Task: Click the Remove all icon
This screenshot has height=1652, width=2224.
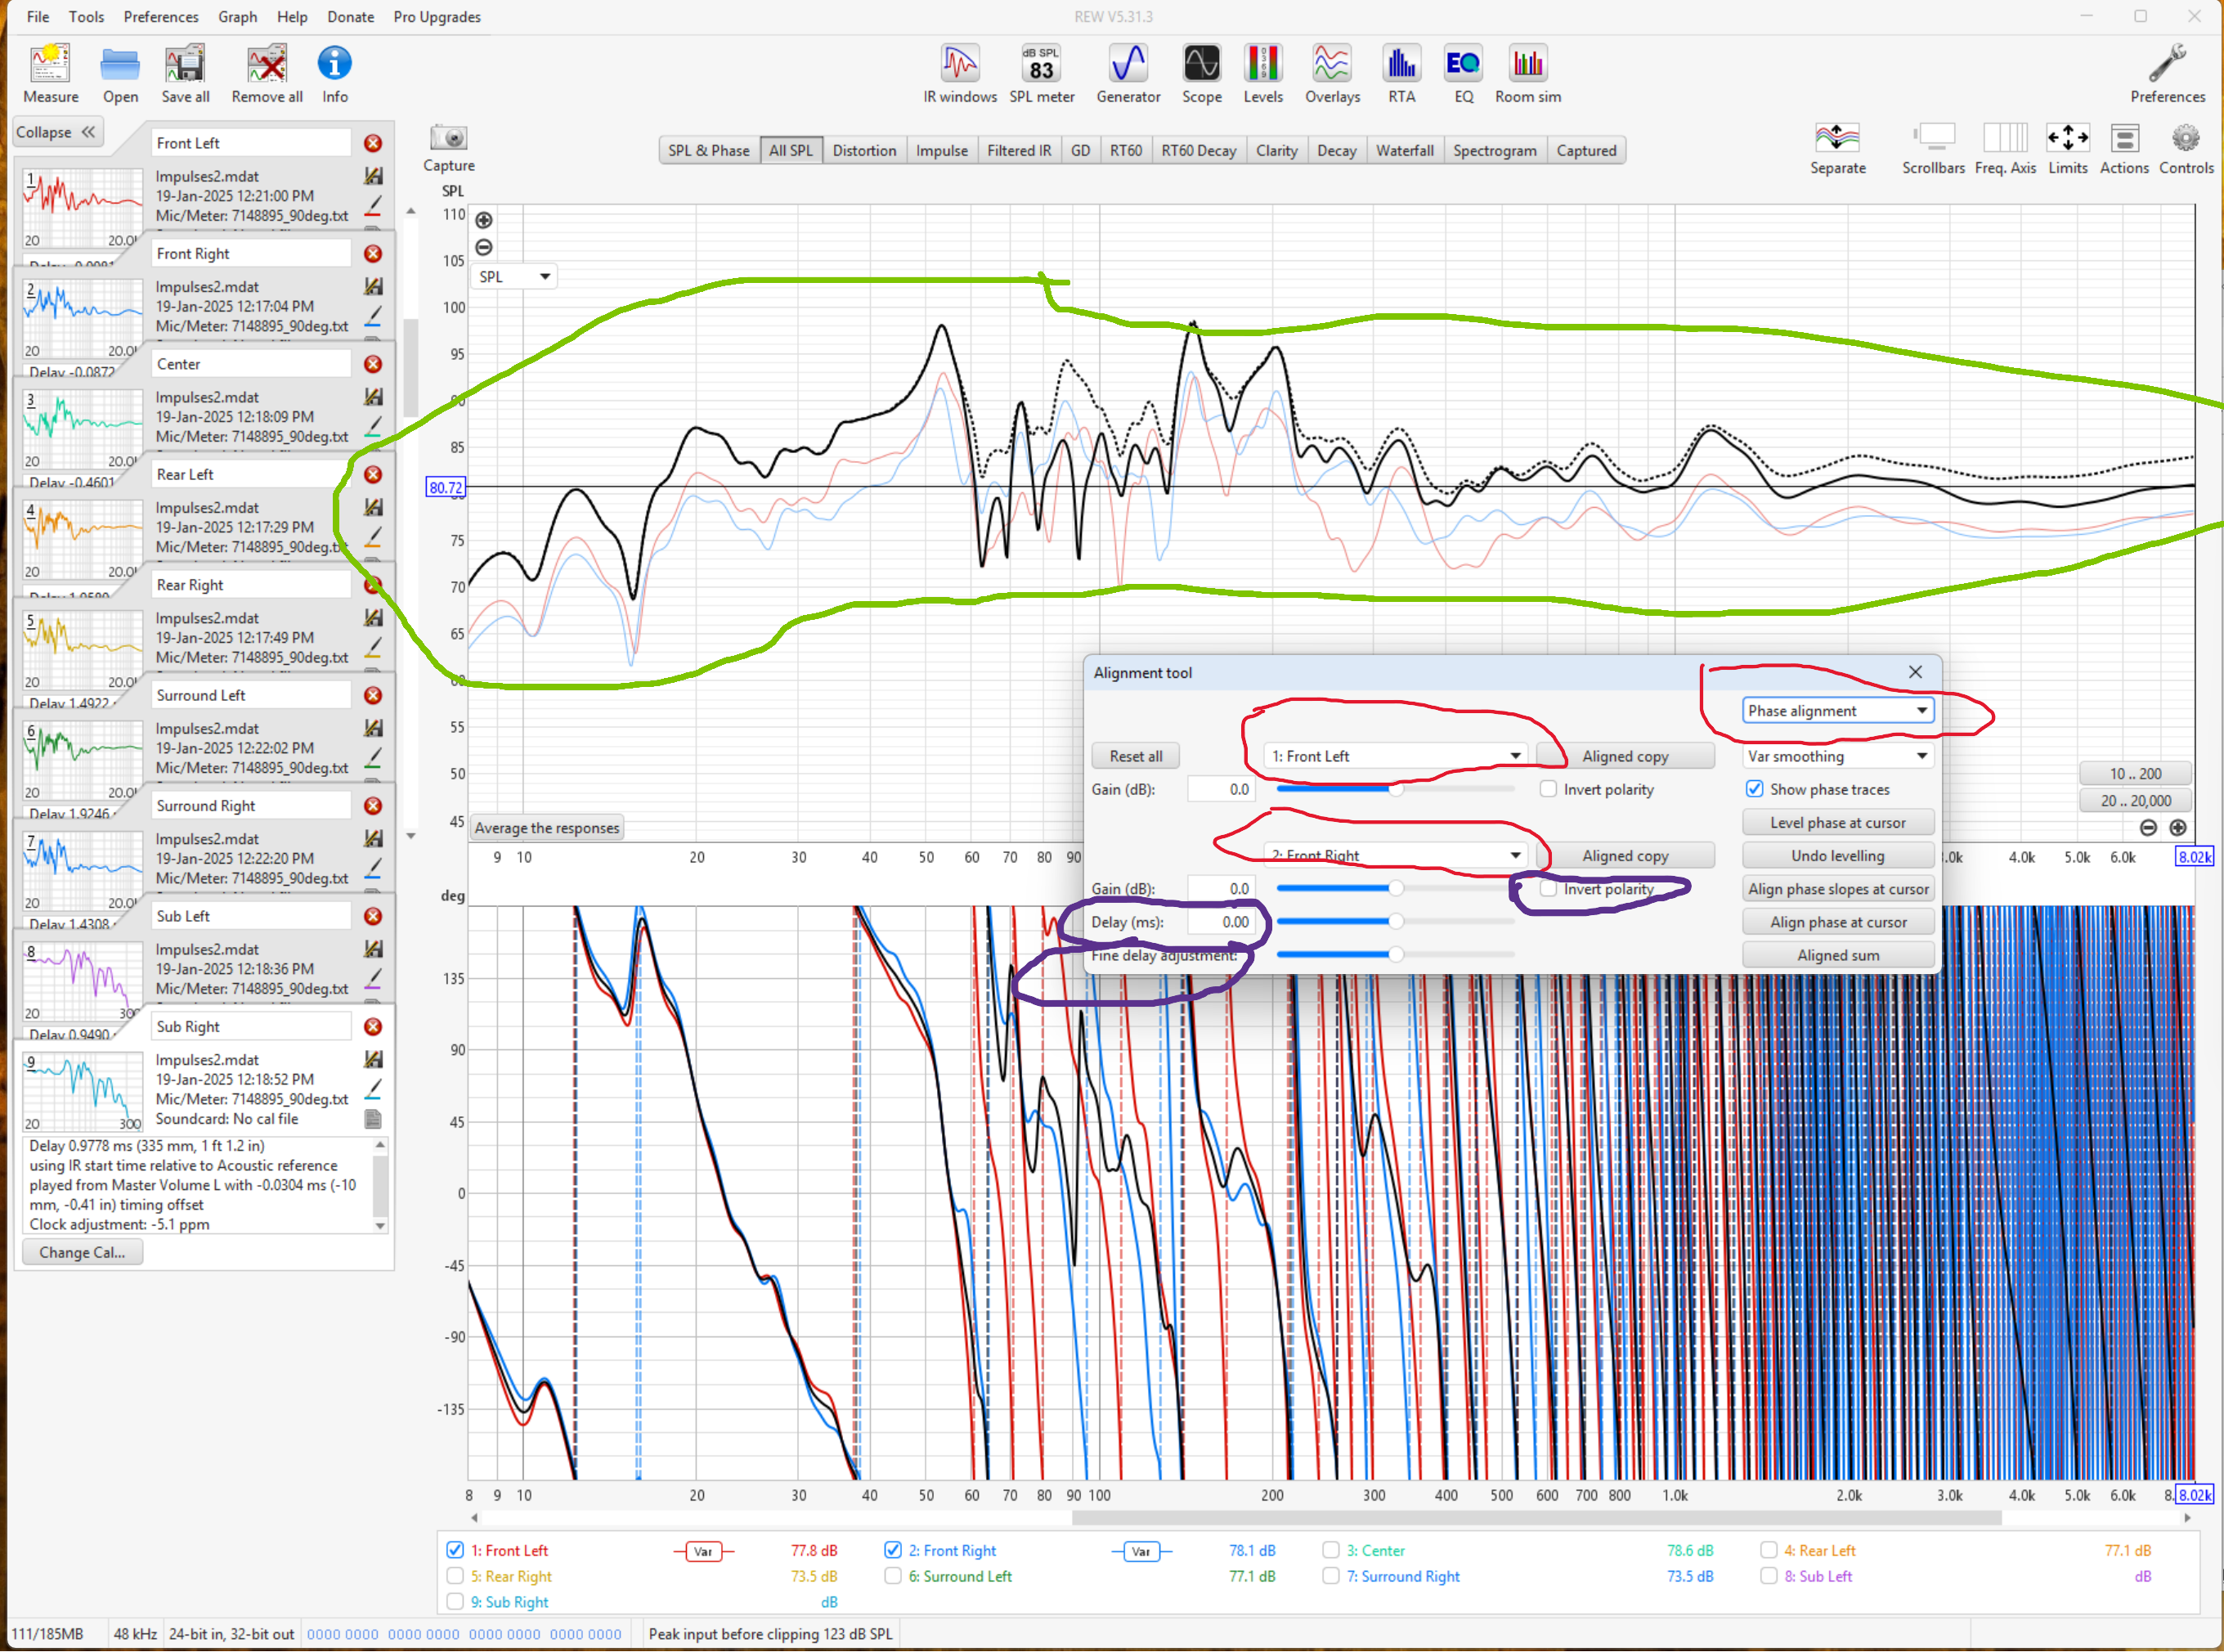Action: [x=267, y=73]
